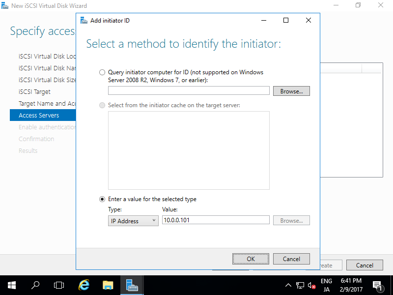Minimize the Add initiator ID dialog
Viewport: 393px width, 295px height.
pos(264,20)
